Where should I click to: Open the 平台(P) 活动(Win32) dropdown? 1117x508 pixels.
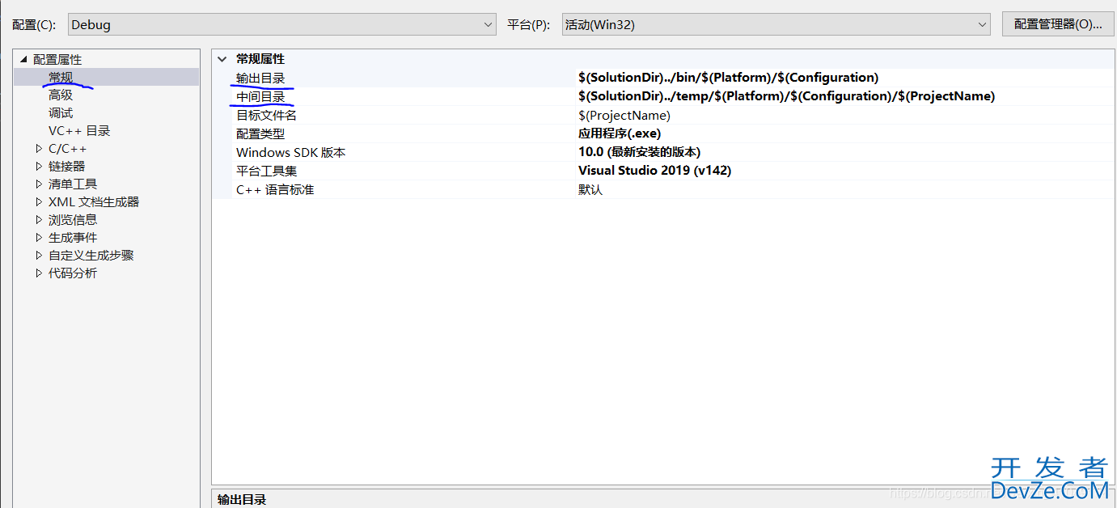pos(776,24)
